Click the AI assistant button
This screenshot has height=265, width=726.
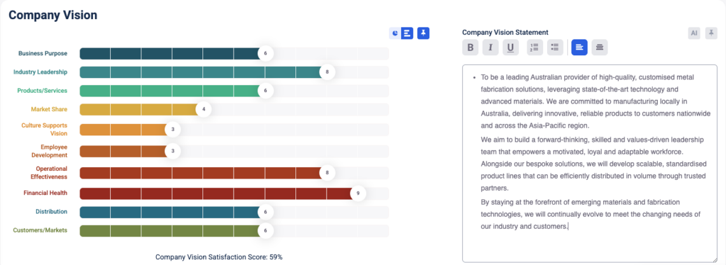(694, 33)
